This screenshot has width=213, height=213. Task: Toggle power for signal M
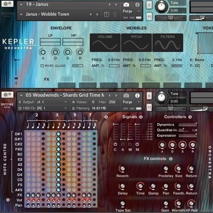pyautogui.click(x=137, y=144)
